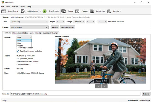Switch to the Dimensions tab
152x103 pixels.
coord(17,33)
